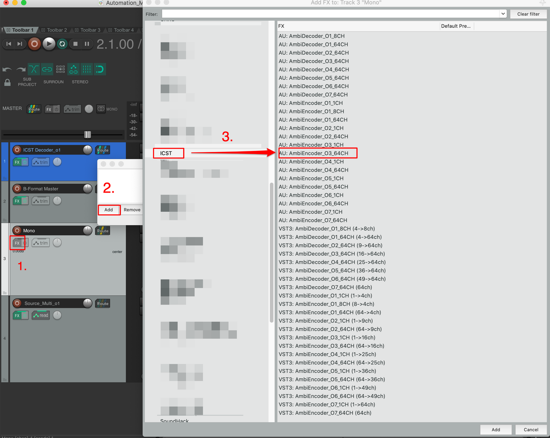The image size is (550, 438).
Task: Click read automation button on Source_Multi_o1
Action: click(41, 315)
